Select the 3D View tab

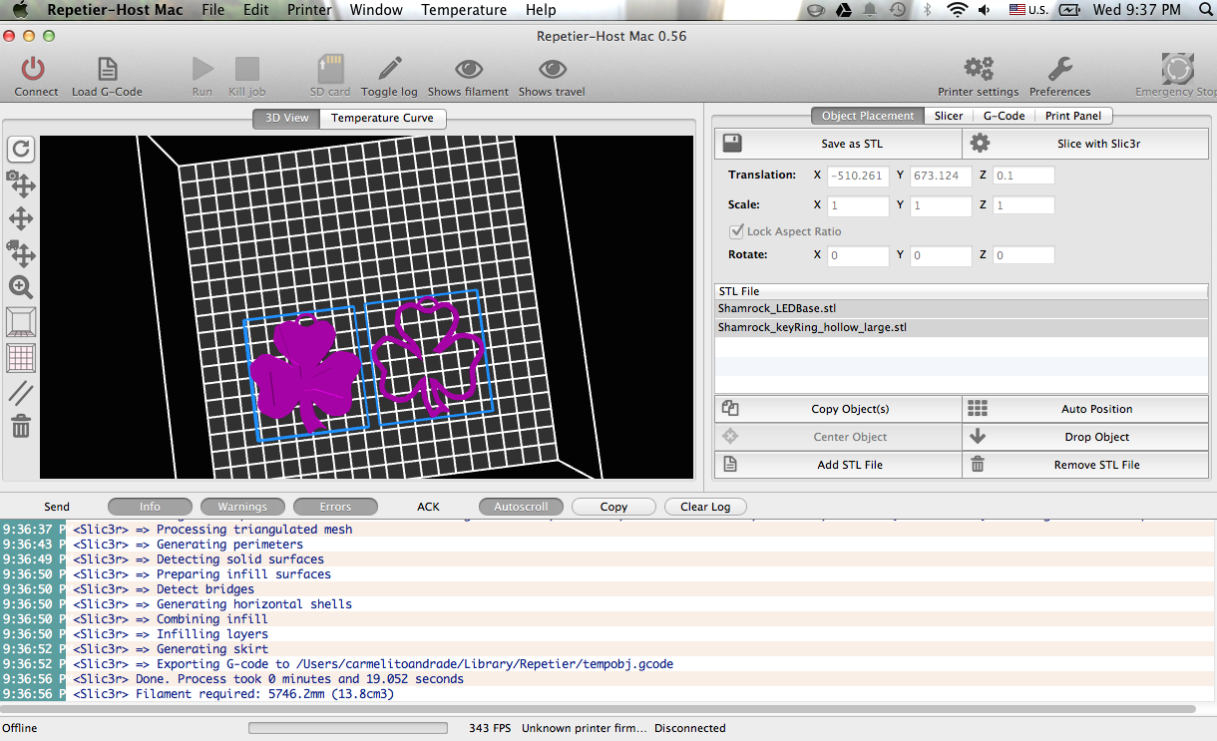pos(286,118)
